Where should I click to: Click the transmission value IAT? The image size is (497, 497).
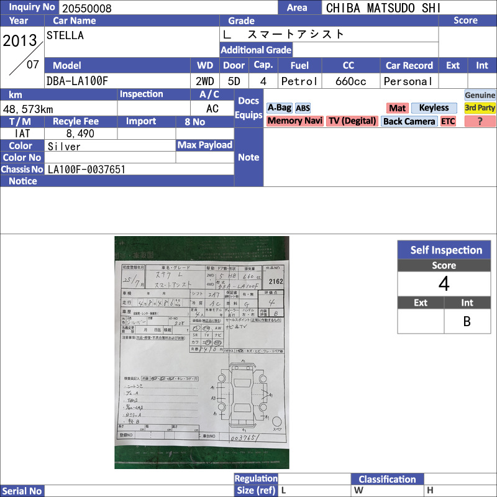pyautogui.click(x=22, y=134)
